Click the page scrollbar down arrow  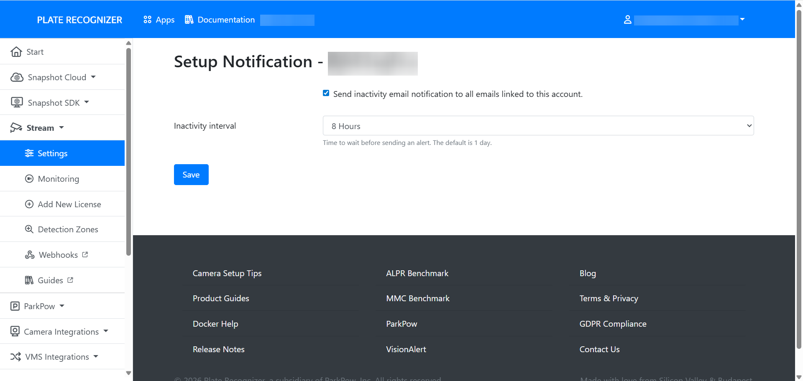coord(799,377)
